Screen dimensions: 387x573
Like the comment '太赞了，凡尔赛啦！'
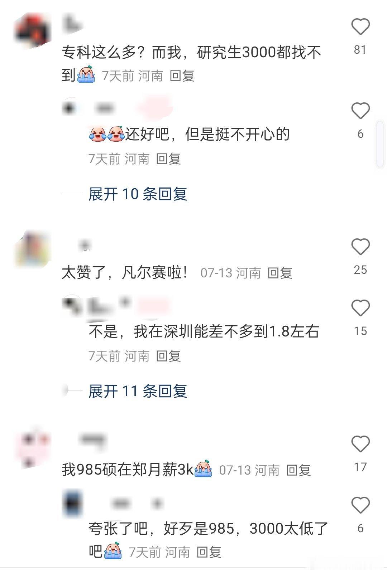coord(360,247)
